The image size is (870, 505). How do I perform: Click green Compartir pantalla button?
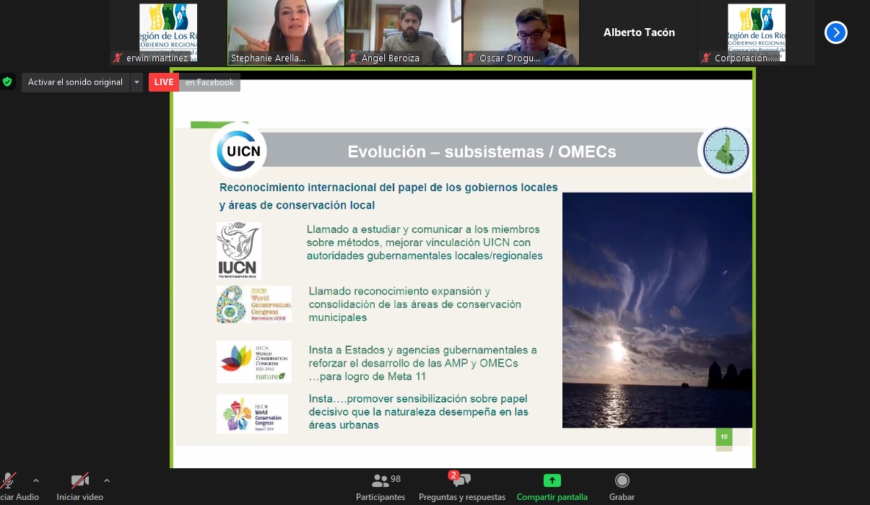coord(552,487)
